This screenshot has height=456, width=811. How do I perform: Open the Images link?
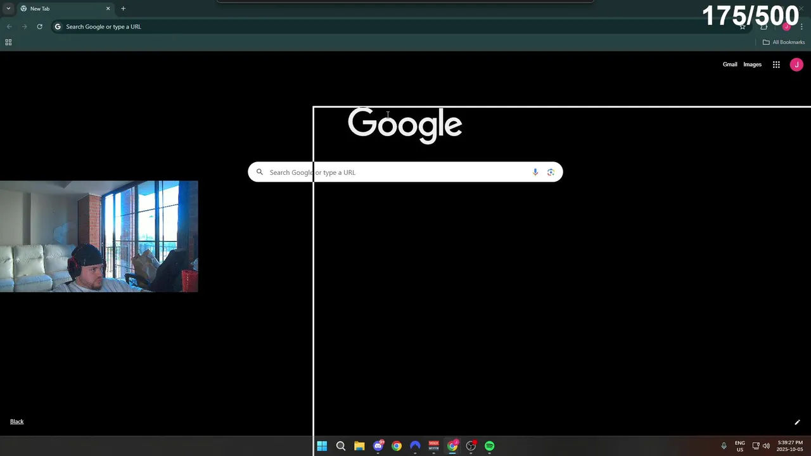[752, 65]
